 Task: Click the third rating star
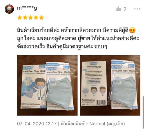[30, 17]
